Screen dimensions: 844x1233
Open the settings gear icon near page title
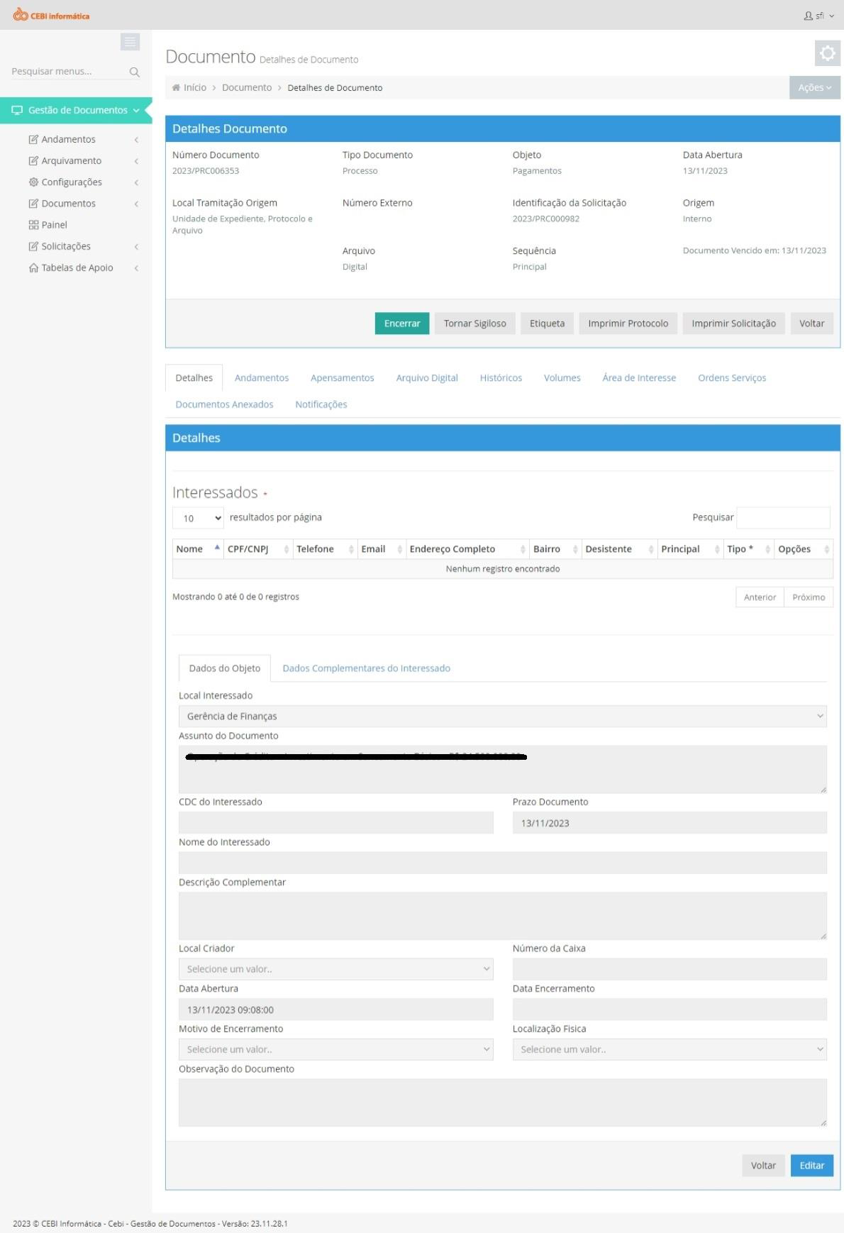[827, 53]
